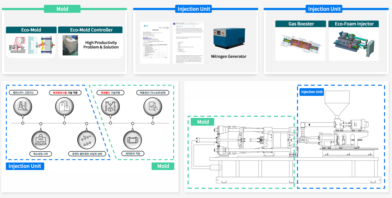Viewport: 392px width, 198px height.
Task: Click the email message screenshot beside Quotation
Action: point(188,43)
